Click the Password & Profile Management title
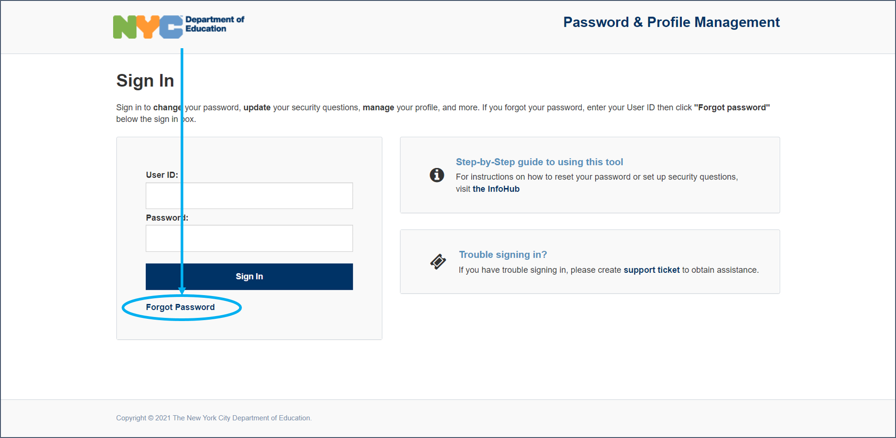 tap(672, 22)
